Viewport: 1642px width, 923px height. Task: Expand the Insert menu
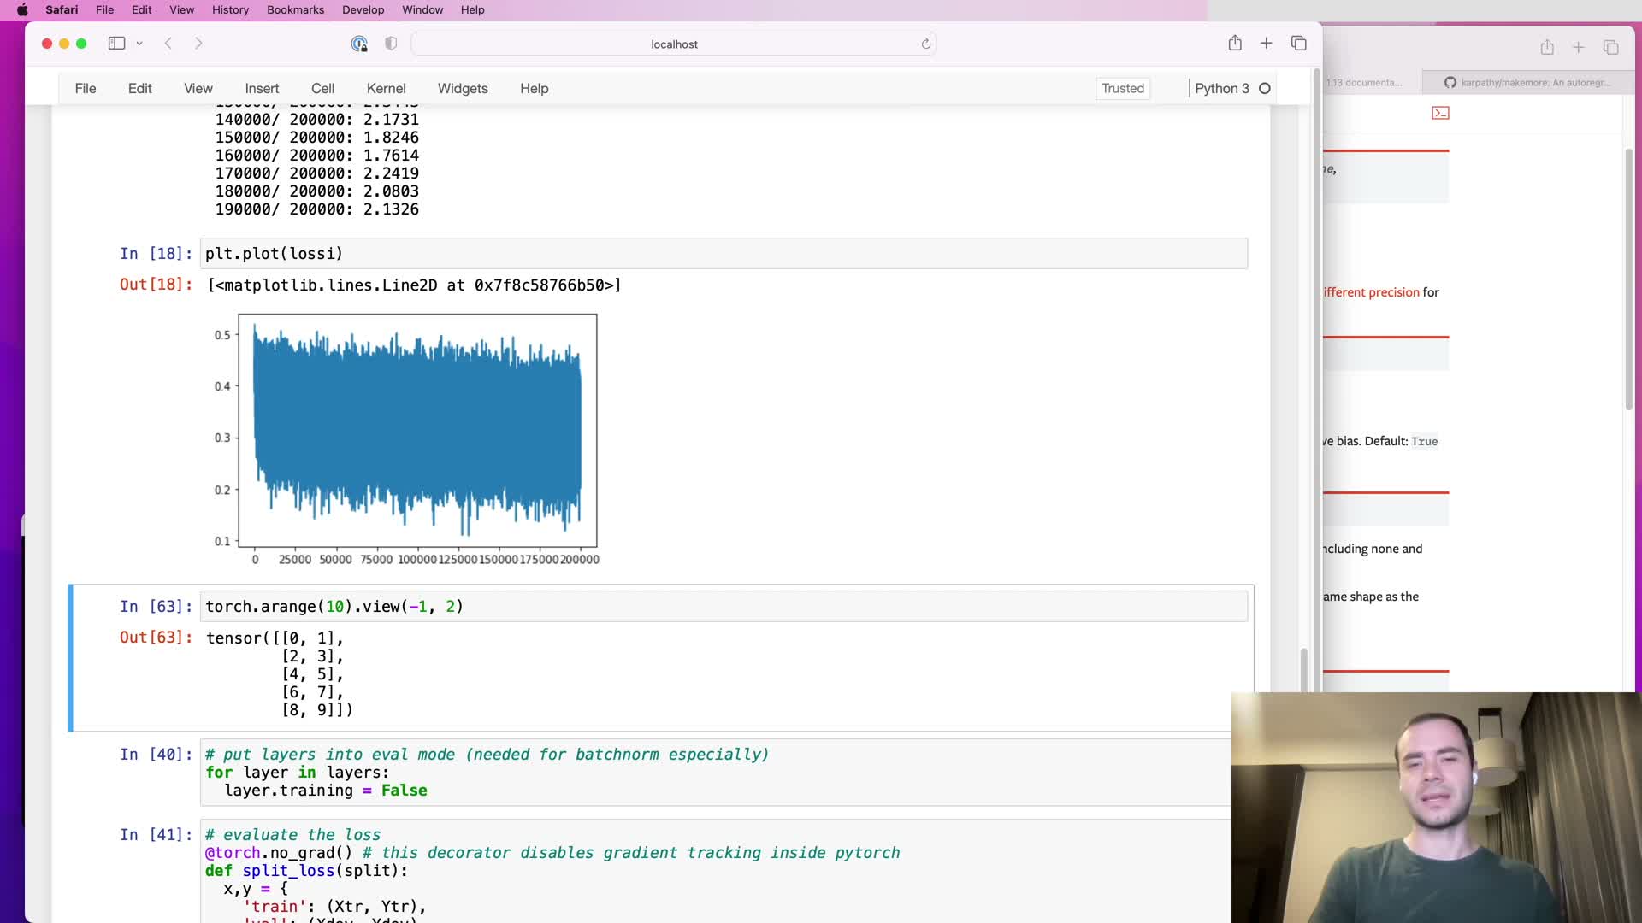(262, 88)
